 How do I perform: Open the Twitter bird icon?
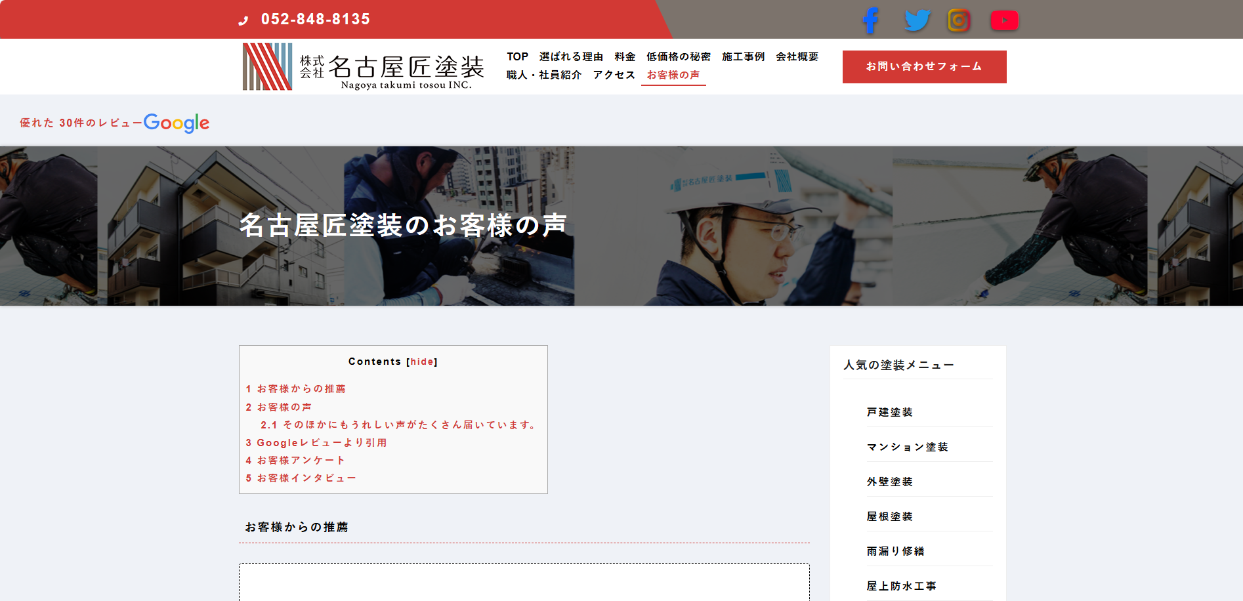[917, 20]
